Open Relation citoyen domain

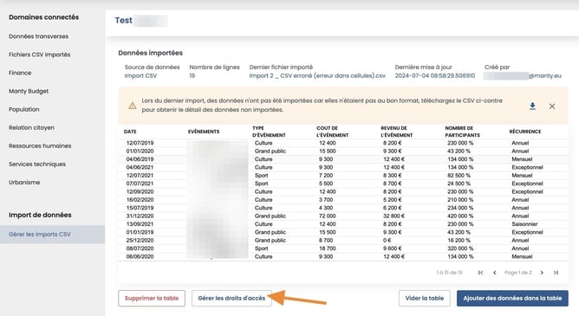pos(31,127)
